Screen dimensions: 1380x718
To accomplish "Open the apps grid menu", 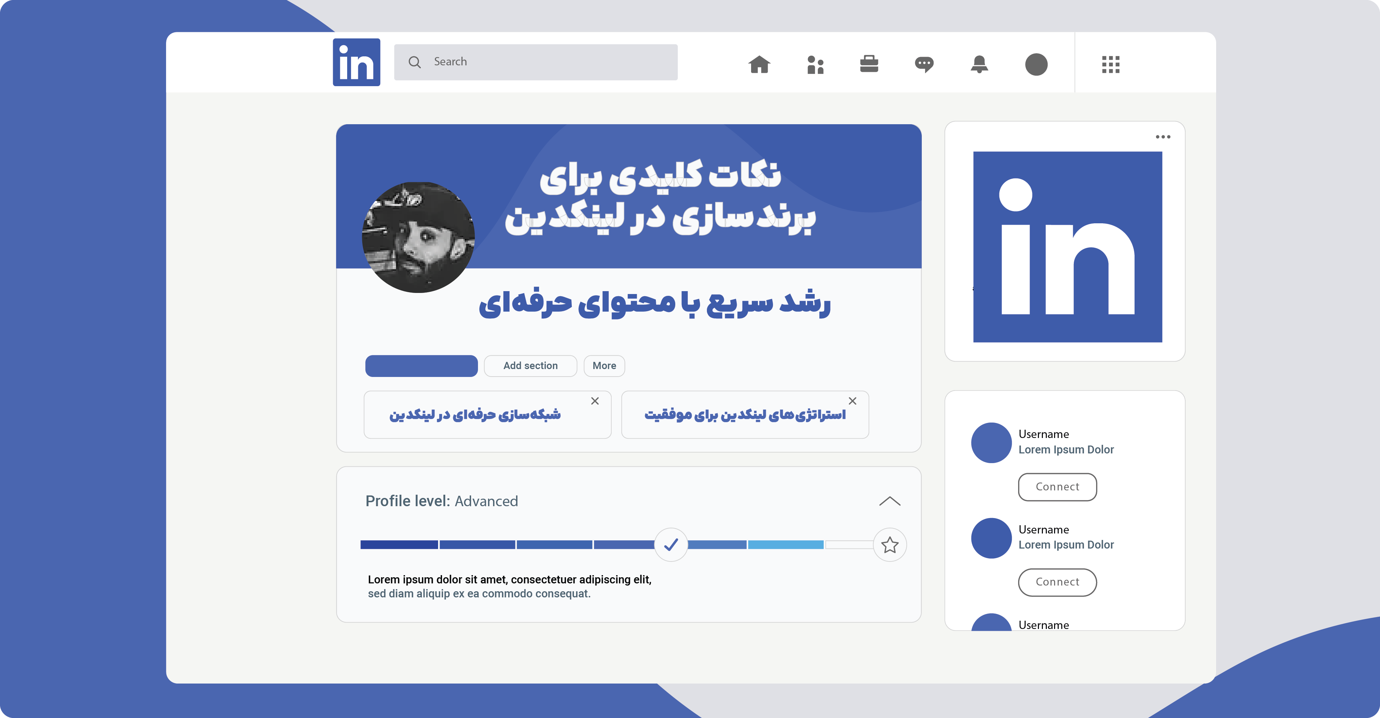I will pyautogui.click(x=1110, y=64).
